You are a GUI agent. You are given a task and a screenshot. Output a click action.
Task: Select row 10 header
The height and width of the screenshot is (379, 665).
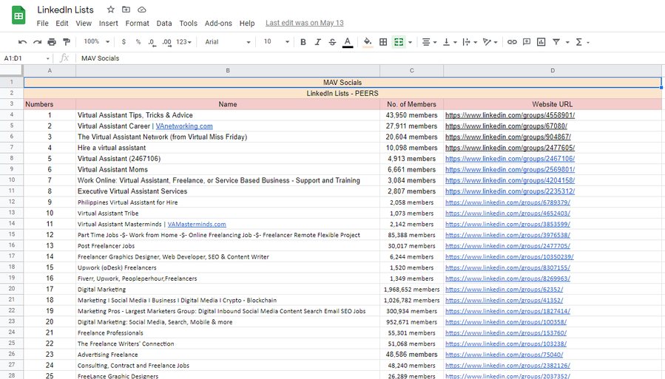(12, 180)
